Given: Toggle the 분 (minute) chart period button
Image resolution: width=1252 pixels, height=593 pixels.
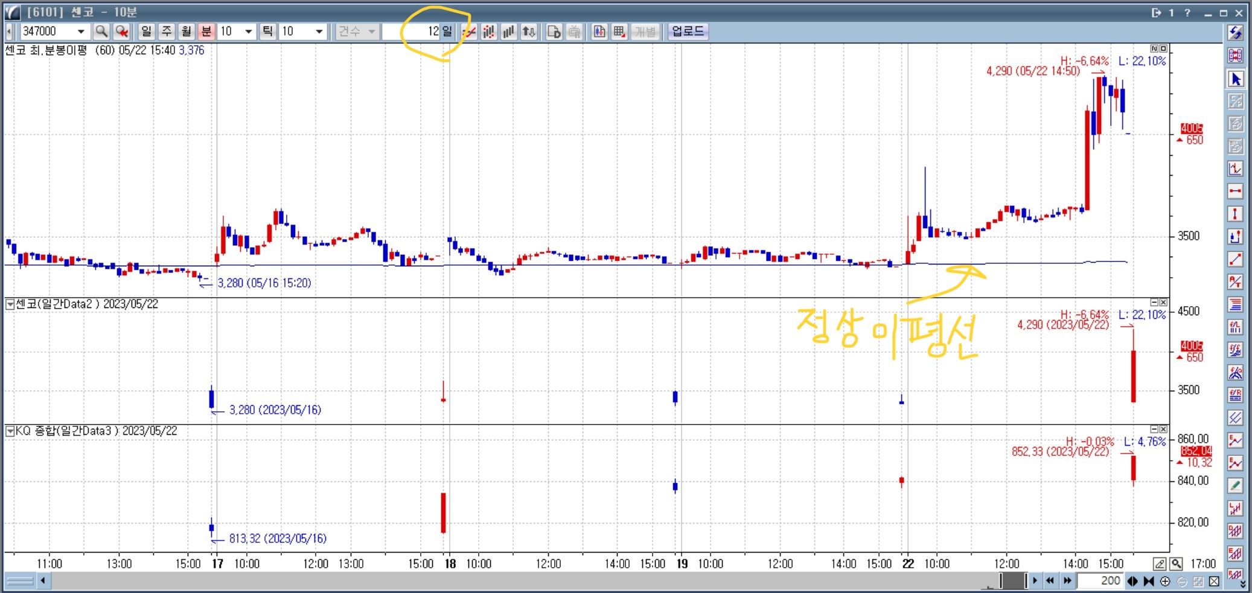Looking at the screenshot, I should point(206,31).
